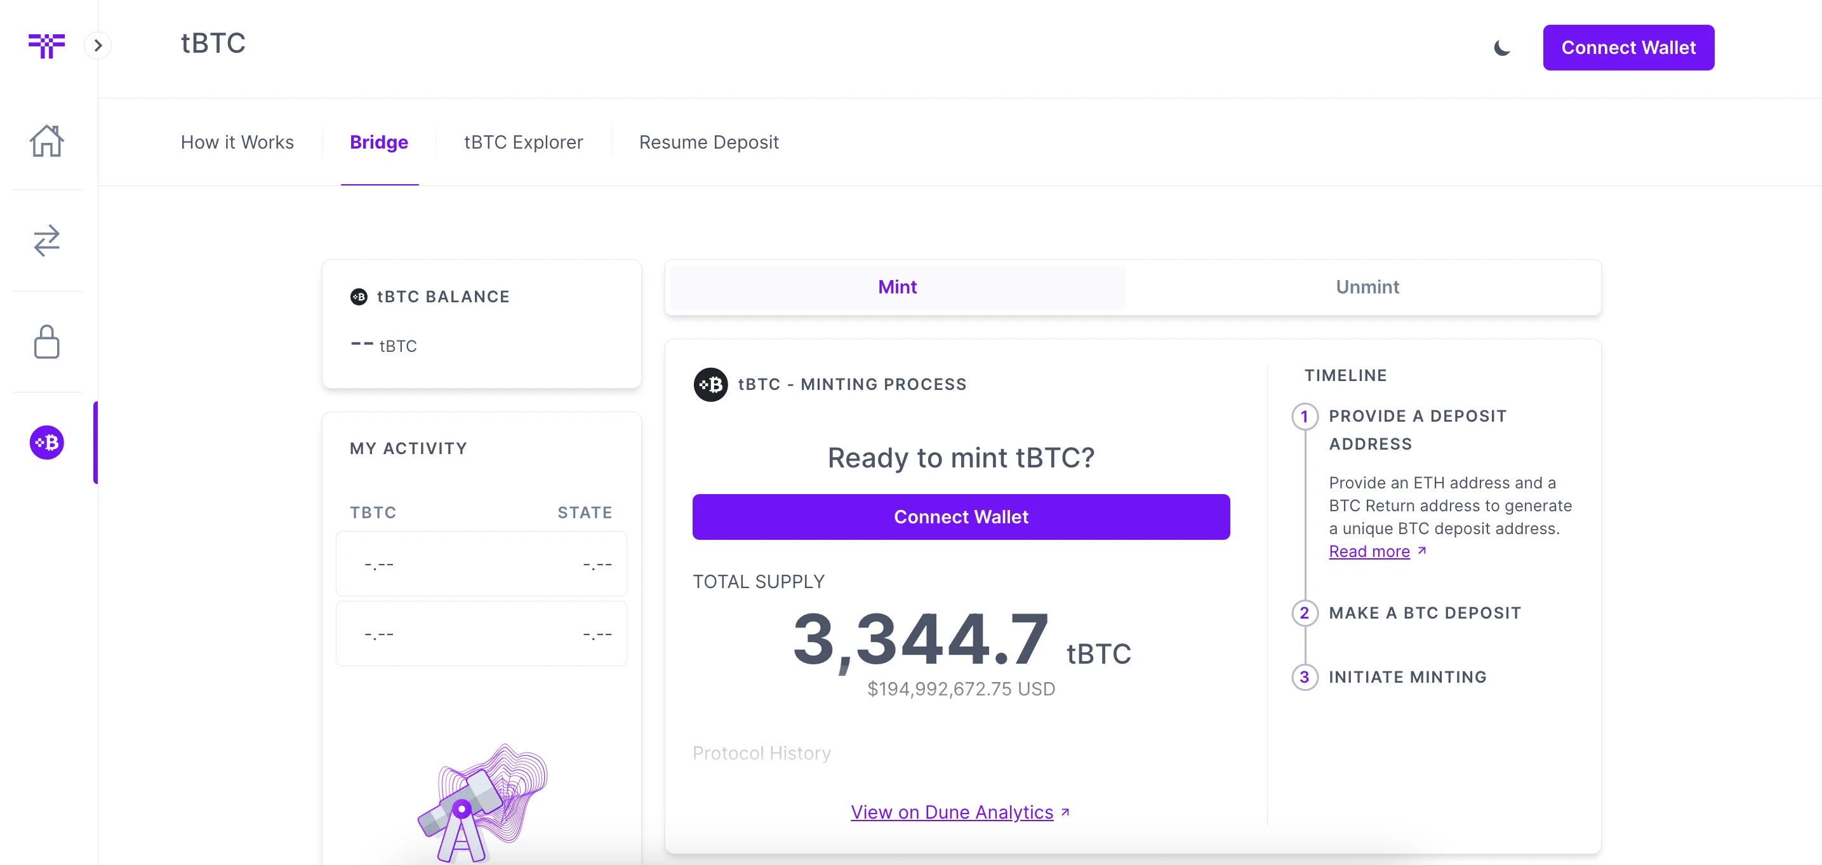The image size is (1822, 865).
Task: Select the How it Works menu item
Action: 237,142
